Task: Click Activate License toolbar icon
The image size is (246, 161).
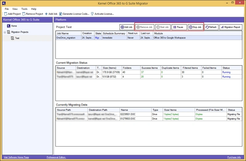Action: tap(92, 14)
